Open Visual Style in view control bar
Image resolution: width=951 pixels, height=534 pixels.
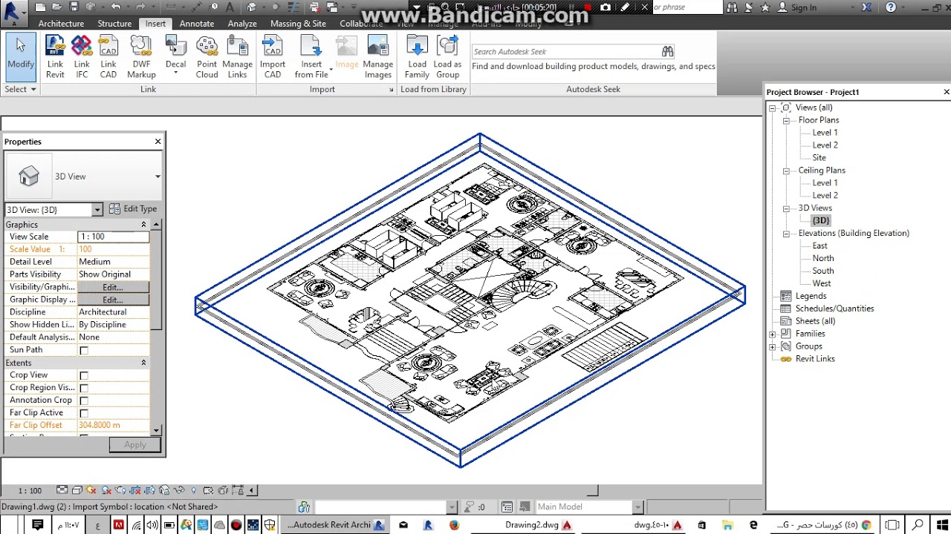77,490
